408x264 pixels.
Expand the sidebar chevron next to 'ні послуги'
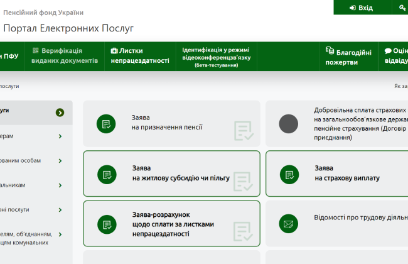coord(60,210)
